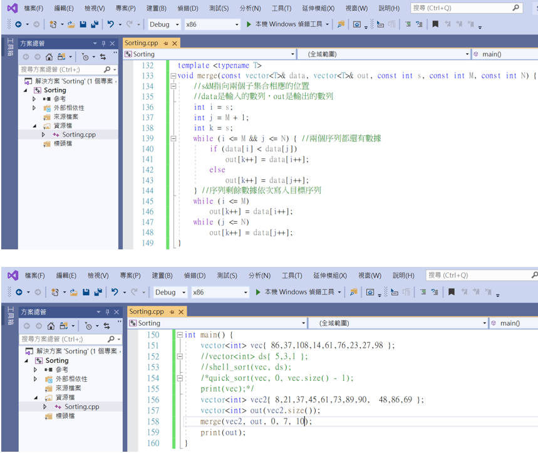Click 本機 Windows 偵錯工具 in bottom window
Screen dimensions: 538x453
[x=299, y=292]
